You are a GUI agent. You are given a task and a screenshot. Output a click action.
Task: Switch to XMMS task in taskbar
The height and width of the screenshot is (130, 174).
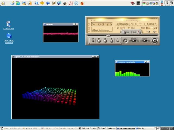click(88, 128)
